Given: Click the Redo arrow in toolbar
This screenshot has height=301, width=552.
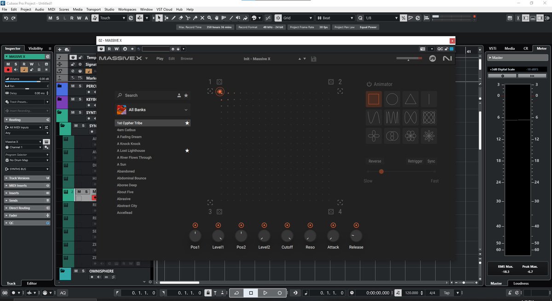Looking at the screenshot, I should (x=13, y=18).
